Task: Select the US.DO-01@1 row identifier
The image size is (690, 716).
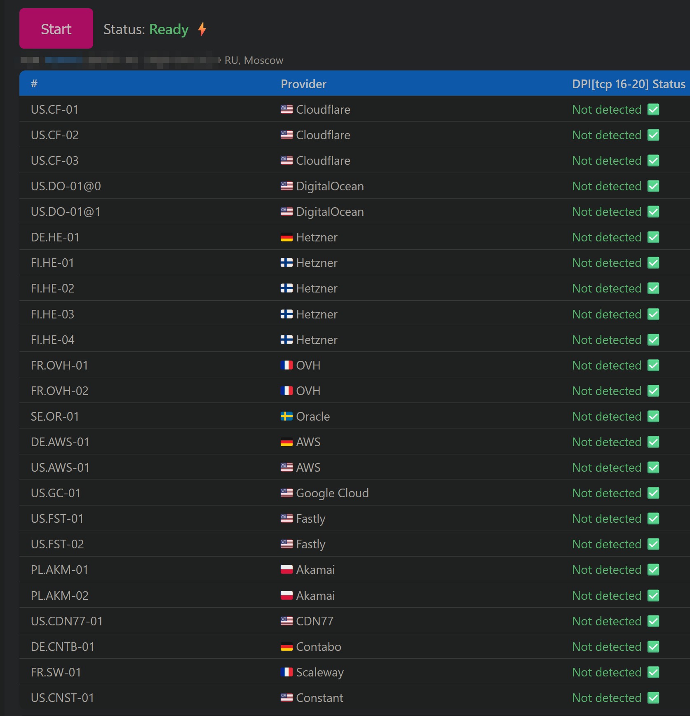Action: click(x=66, y=212)
